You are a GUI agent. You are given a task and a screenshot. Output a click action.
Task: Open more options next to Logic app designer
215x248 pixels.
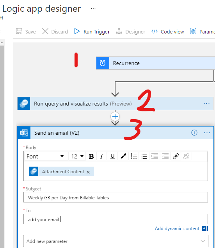(x=93, y=9)
